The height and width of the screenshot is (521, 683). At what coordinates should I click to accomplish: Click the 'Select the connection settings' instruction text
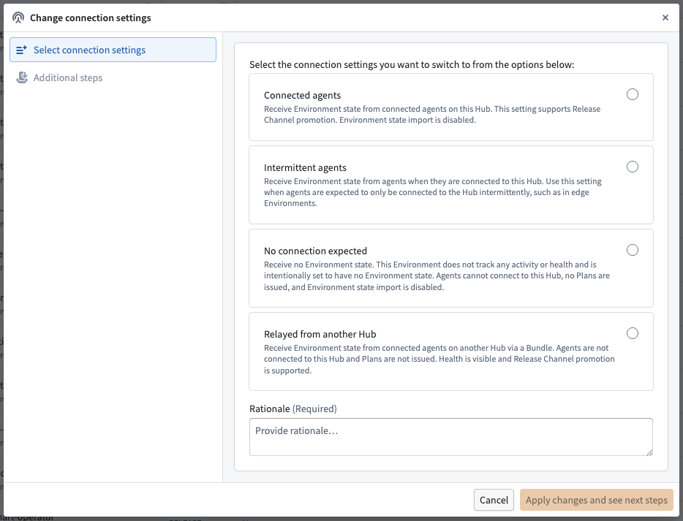pos(412,64)
